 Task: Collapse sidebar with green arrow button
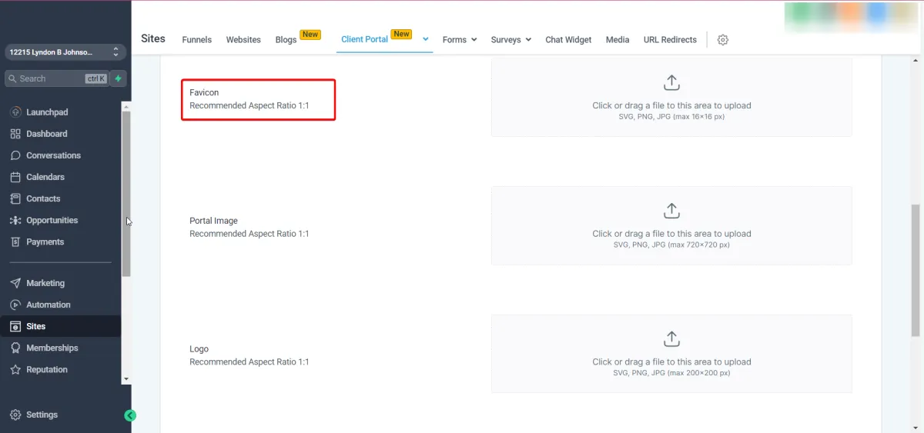(130, 415)
